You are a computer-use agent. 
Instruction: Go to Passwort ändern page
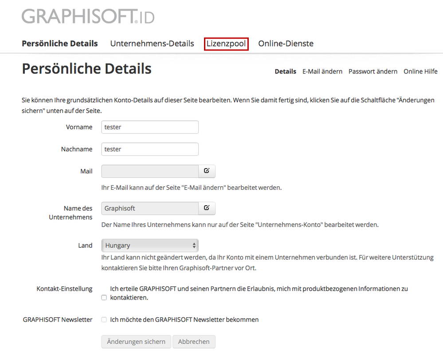coord(373,71)
